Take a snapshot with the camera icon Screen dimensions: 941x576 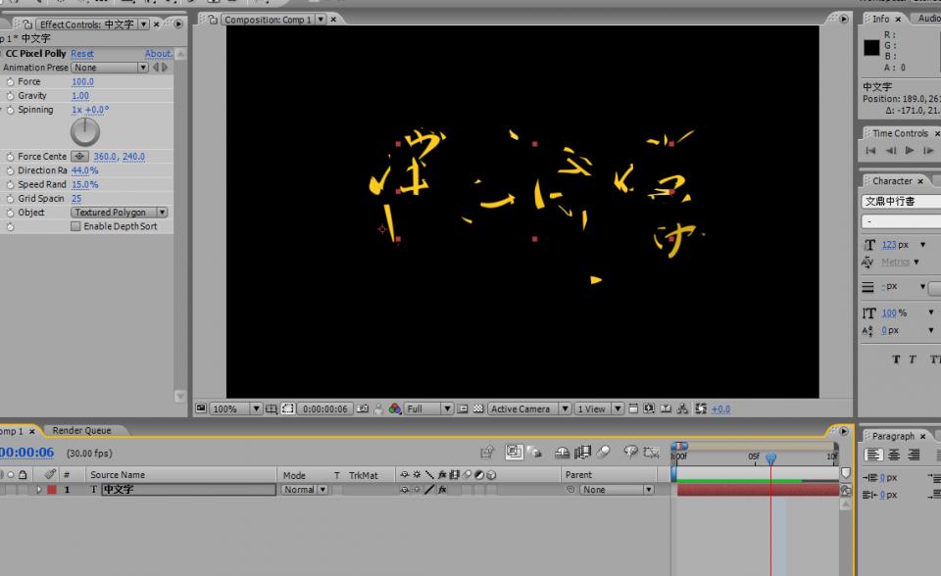click(x=363, y=409)
